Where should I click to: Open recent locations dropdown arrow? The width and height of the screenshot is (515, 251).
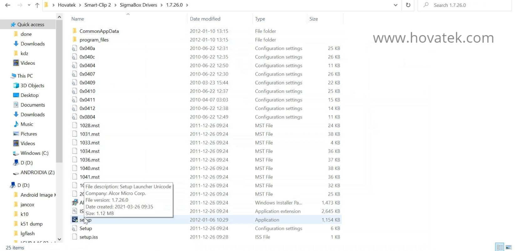click(29, 5)
